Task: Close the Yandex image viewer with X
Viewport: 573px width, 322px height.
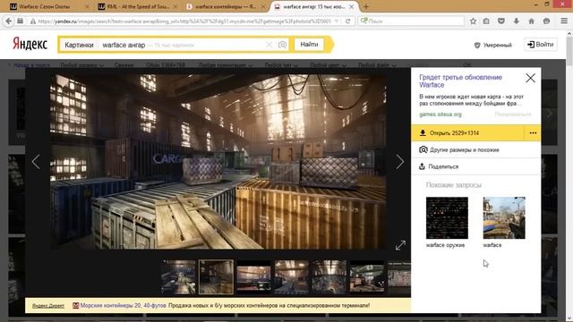Action: click(530, 78)
